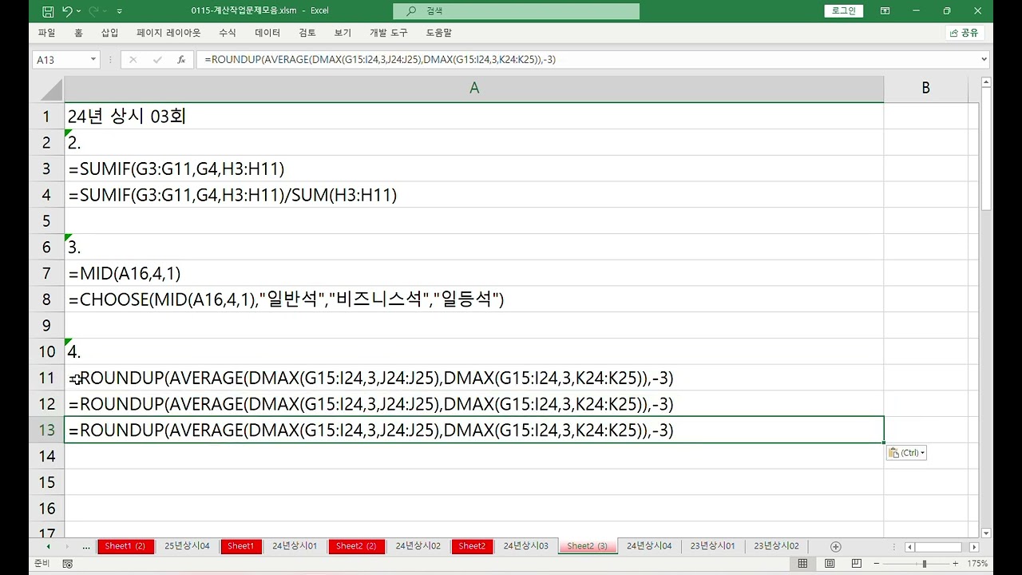Image resolution: width=1022 pixels, height=575 pixels.
Task: Open the 데이터 ribbon tab
Action: click(x=267, y=33)
